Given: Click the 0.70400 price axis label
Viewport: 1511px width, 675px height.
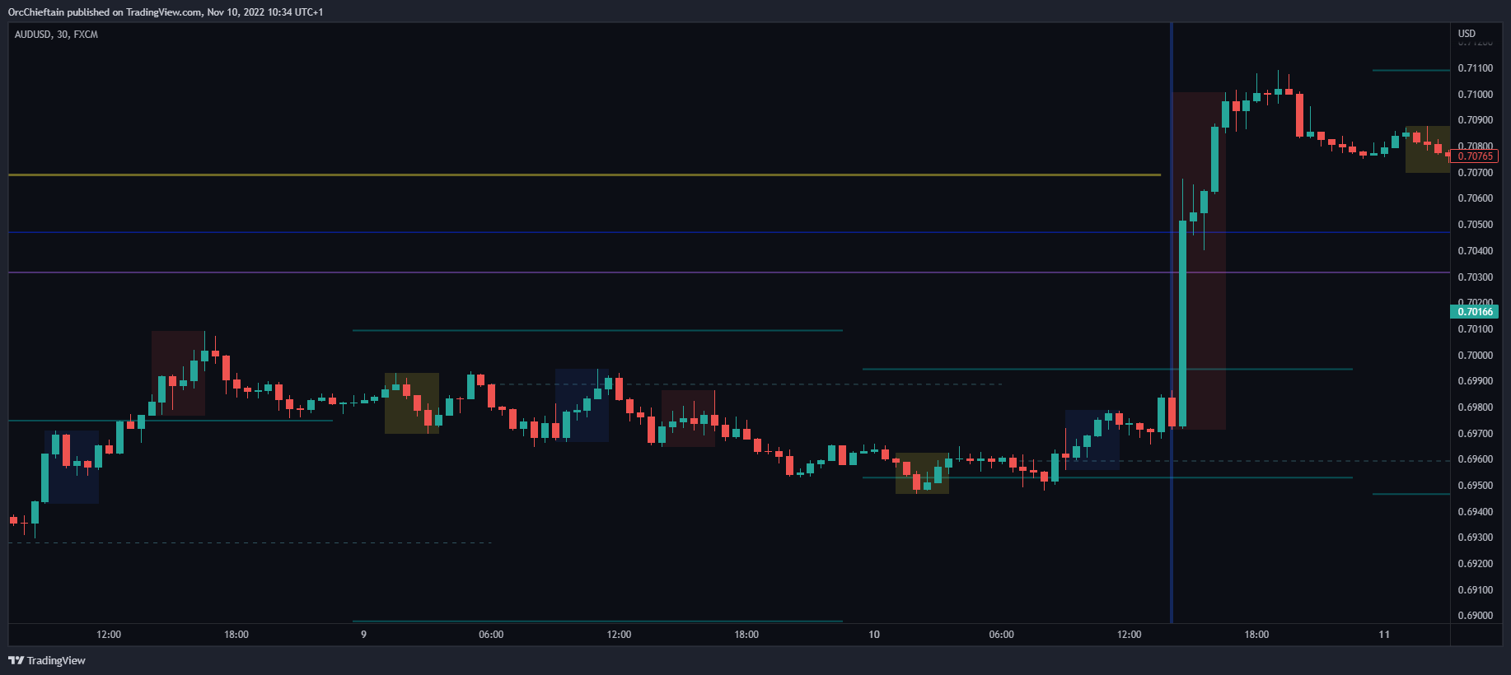Looking at the screenshot, I should click(1475, 251).
